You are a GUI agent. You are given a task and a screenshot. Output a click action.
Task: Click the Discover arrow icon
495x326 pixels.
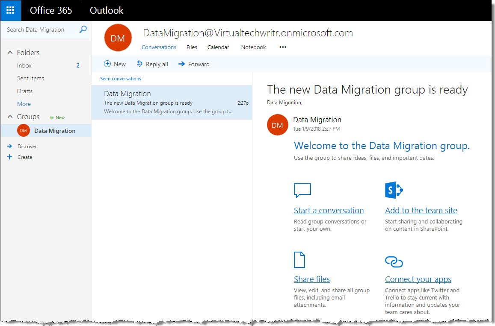click(x=9, y=146)
